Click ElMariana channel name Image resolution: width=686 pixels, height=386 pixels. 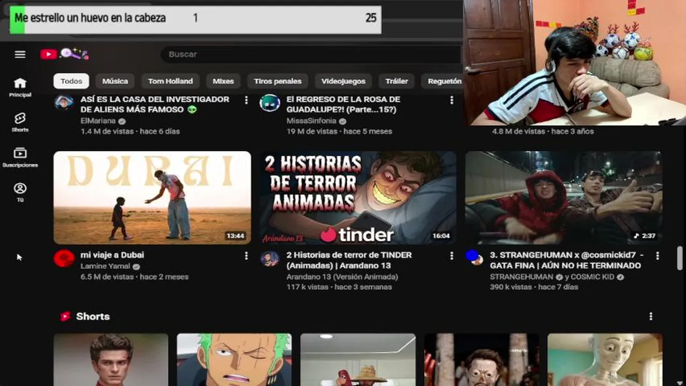pyautogui.click(x=98, y=121)
